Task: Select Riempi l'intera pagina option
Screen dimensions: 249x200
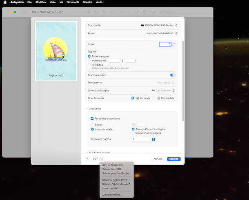Action: (133, 133)
